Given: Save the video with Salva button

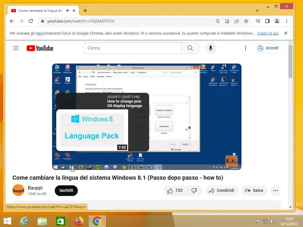Looking at the screenshot, I should point(254,191).
